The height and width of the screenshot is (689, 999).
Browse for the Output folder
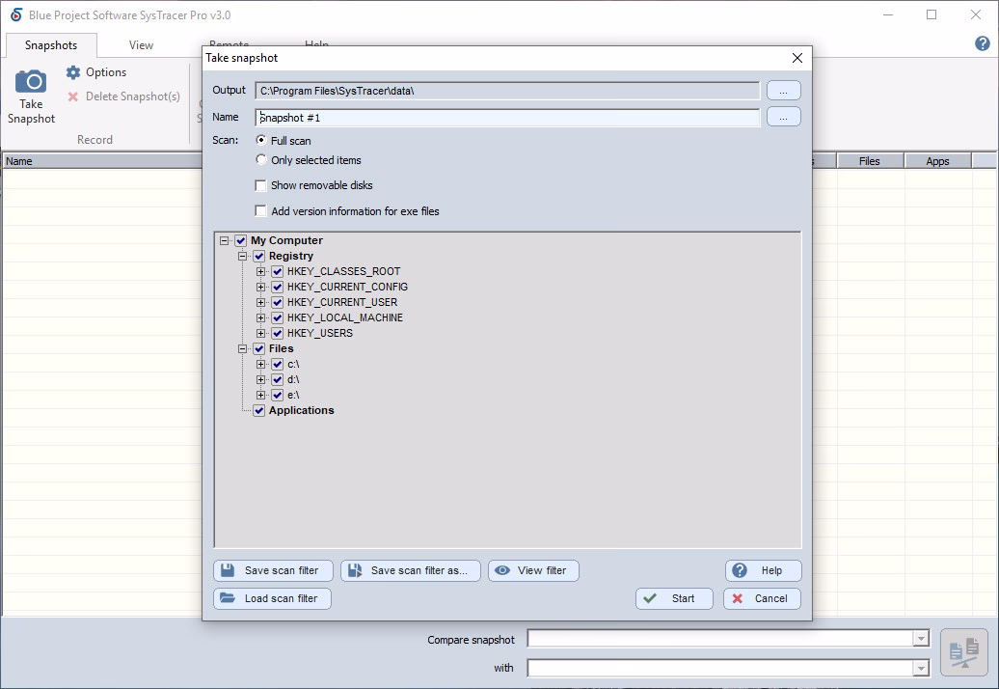[784, 91]
